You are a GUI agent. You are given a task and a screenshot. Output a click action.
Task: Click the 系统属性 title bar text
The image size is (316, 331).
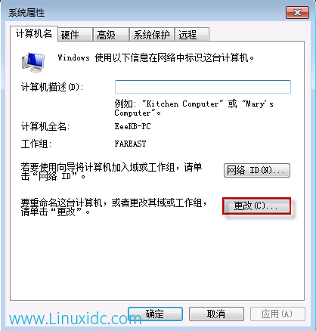click(x=26, y=13)
